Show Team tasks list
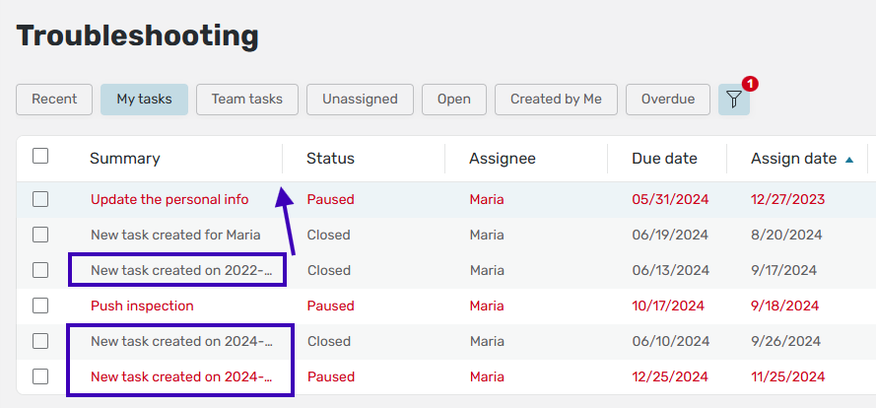This screenshot has height=408, width=876. (x=246, y=100)
